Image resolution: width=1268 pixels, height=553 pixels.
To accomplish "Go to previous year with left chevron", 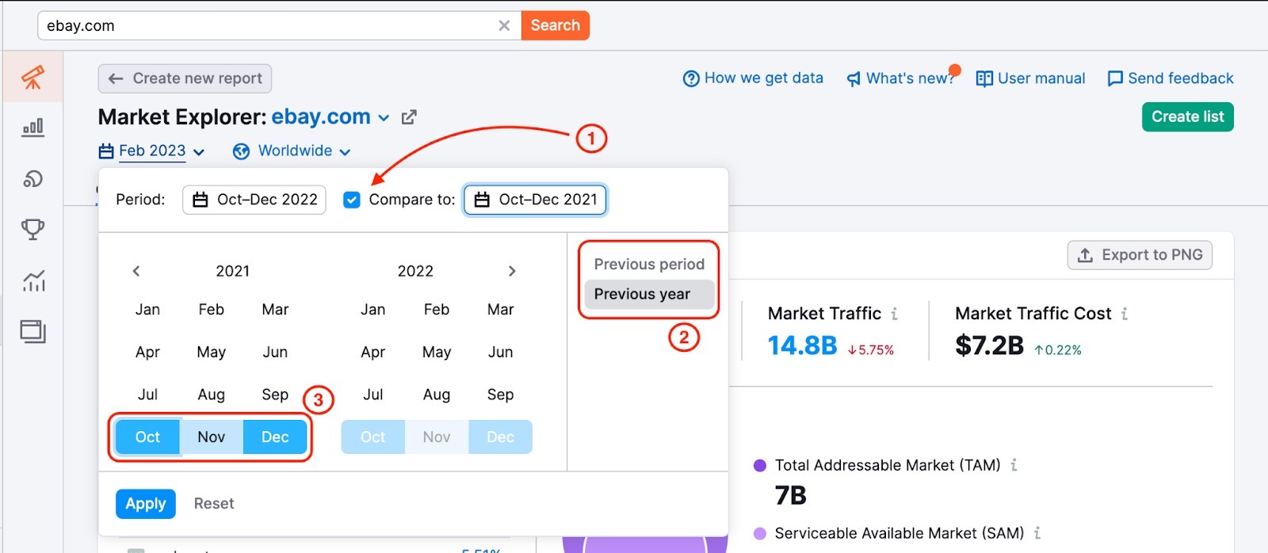I will (x=136, y=271).
